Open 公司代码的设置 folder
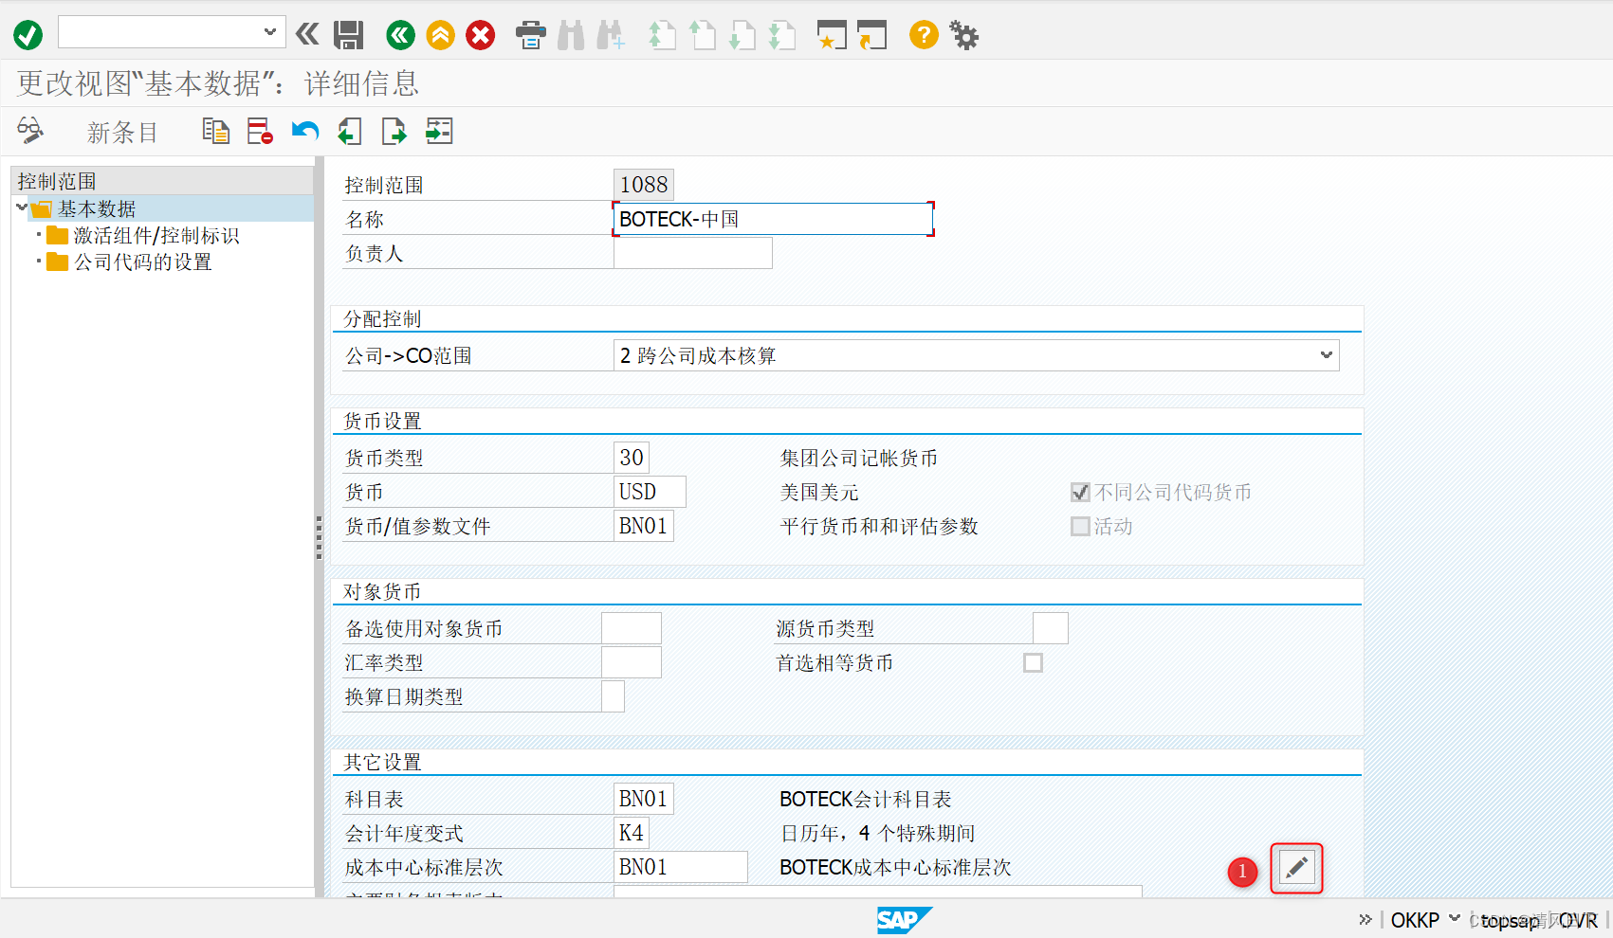The image size is (1613, 938). pyautogui.click(x=143, y=262)
